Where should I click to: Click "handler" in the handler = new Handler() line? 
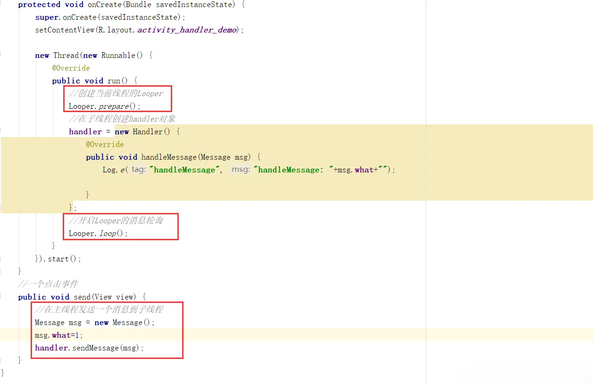point(85,131)
